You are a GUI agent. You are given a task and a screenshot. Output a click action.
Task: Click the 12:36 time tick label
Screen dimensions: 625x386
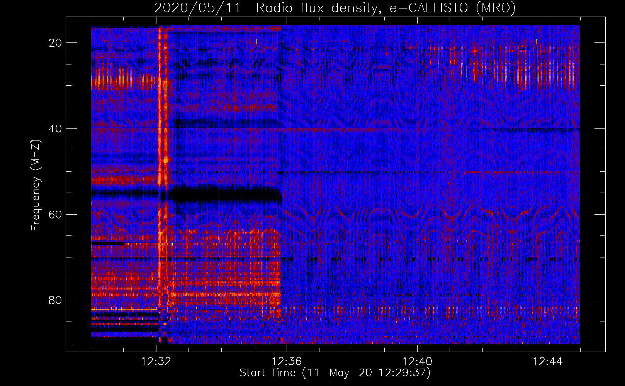287,362
